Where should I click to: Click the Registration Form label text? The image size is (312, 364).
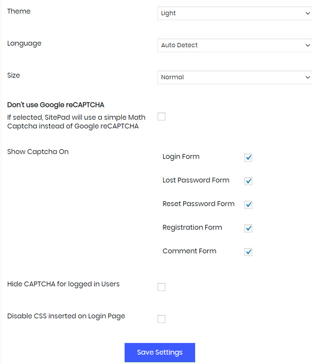(x=192, y=227)
